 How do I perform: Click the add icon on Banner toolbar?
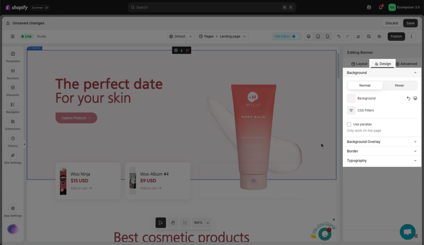pos(176,50)
